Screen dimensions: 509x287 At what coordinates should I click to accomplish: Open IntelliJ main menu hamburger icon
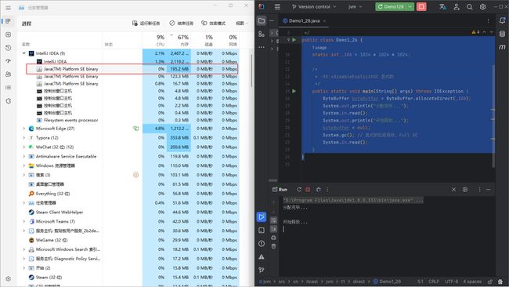(x=277, y=7)
